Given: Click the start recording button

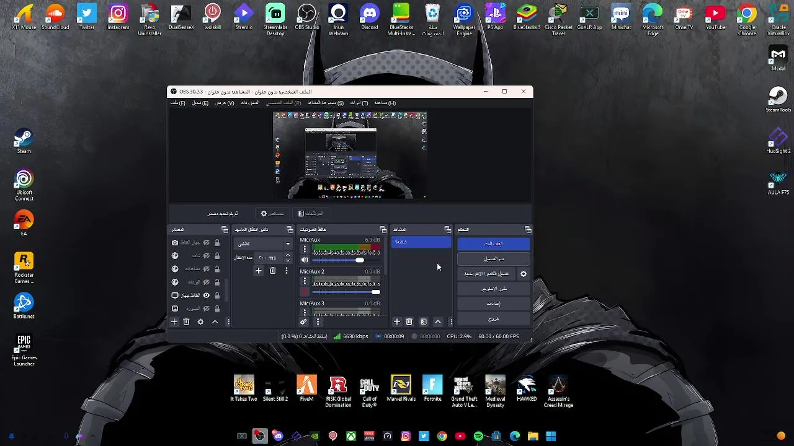Looking at the screenshot, I should 494,259.
